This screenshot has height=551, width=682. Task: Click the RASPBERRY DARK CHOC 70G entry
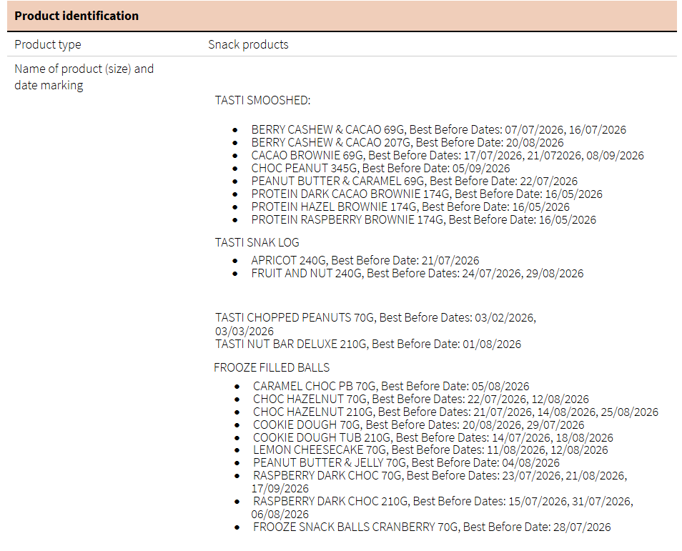[x=440, y=482]
